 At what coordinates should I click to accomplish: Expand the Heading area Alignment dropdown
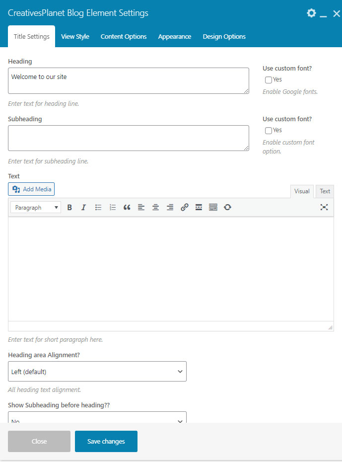coord(97,372)
